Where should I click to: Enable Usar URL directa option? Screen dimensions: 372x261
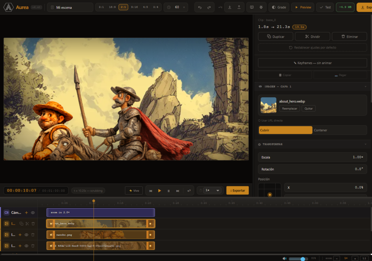coord(270,120)
